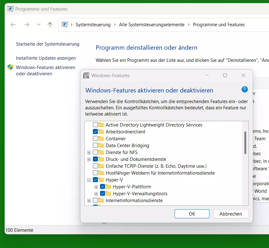
Task: Click folder icon of Arbeitsordnerclient
Action: tap(101, 131)
